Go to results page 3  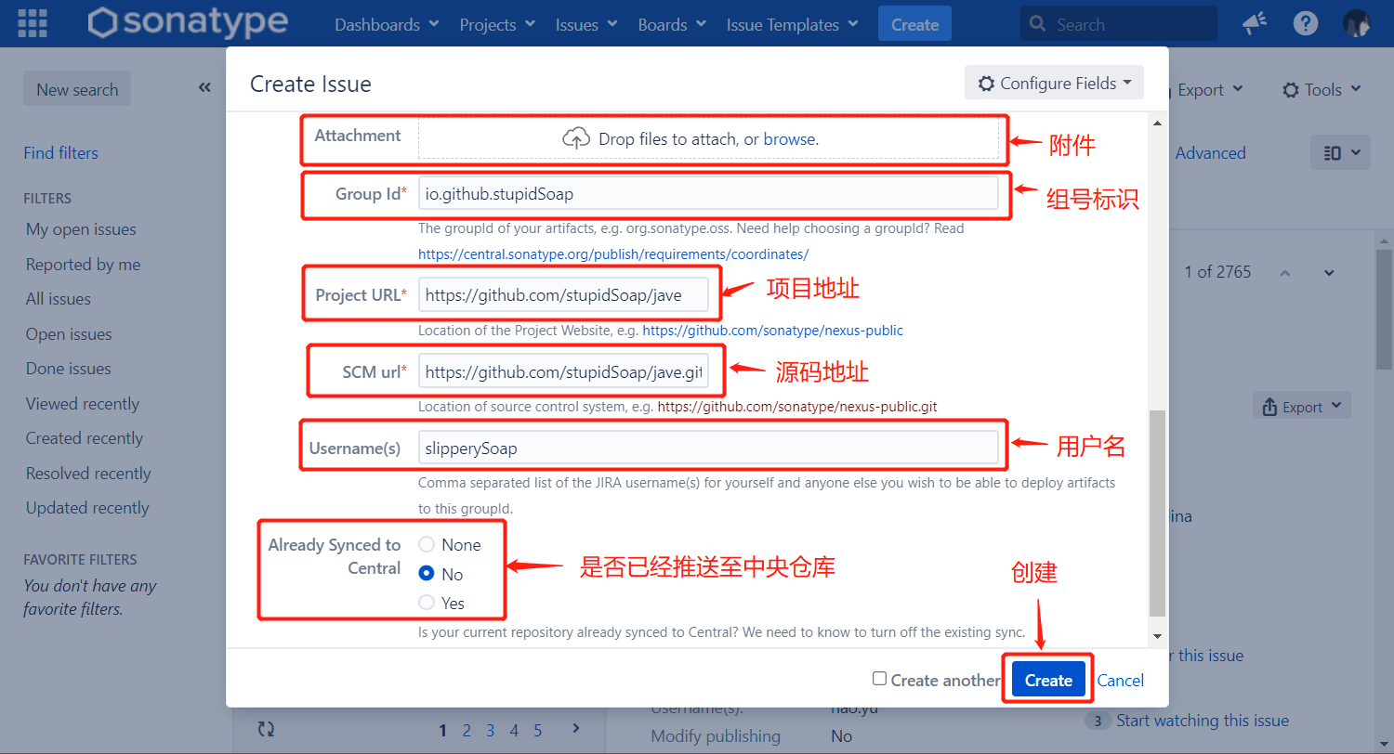(x=490, y=730)
